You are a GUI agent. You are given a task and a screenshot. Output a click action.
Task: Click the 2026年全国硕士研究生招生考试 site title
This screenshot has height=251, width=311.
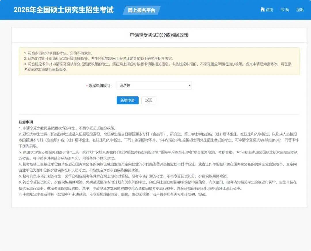pyautogui.click(x=64, y=10)
